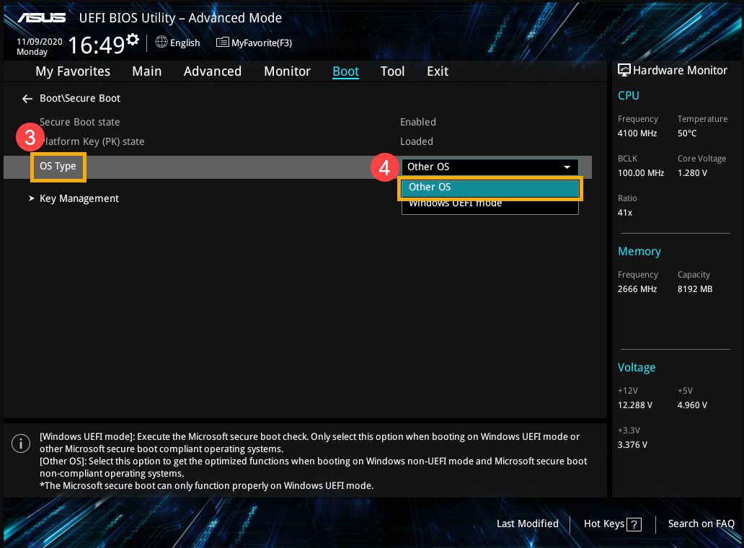Open MyFavorite(F3) shortcut icon
Viewport: 744px width, 548px height.
(222, 43)
